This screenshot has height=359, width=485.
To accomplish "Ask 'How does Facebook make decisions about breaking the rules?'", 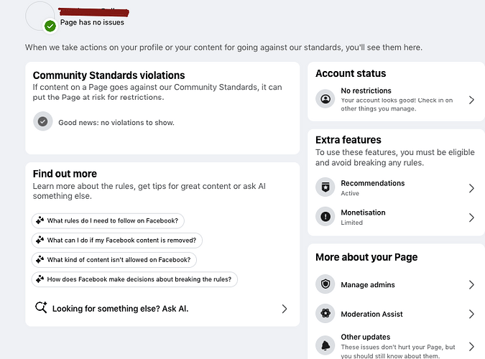I will (134, 279).
